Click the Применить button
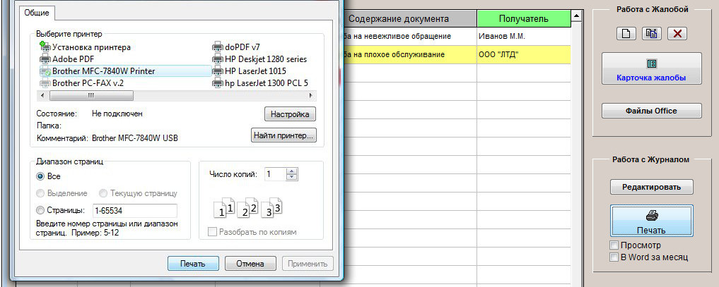Screen dimensions: 719x287 pos(308,264)
